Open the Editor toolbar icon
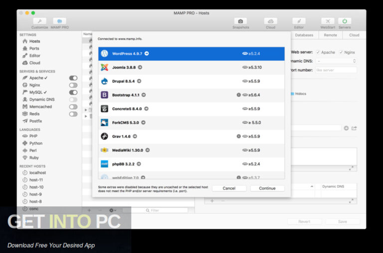Viewport: 383px width, 253px height. [299, 21]
